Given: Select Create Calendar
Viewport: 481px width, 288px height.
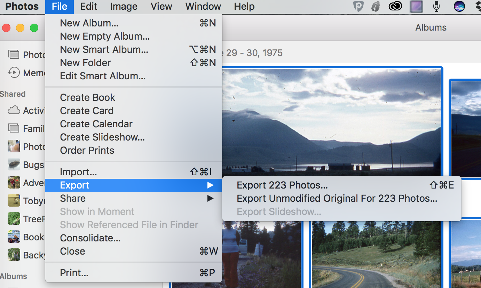Looking at the screenshot, I should tap(134, 124).
